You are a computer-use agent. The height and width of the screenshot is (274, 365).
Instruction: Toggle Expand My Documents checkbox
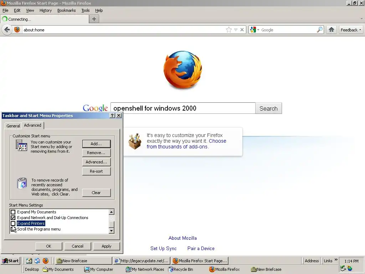click(13, 212)
